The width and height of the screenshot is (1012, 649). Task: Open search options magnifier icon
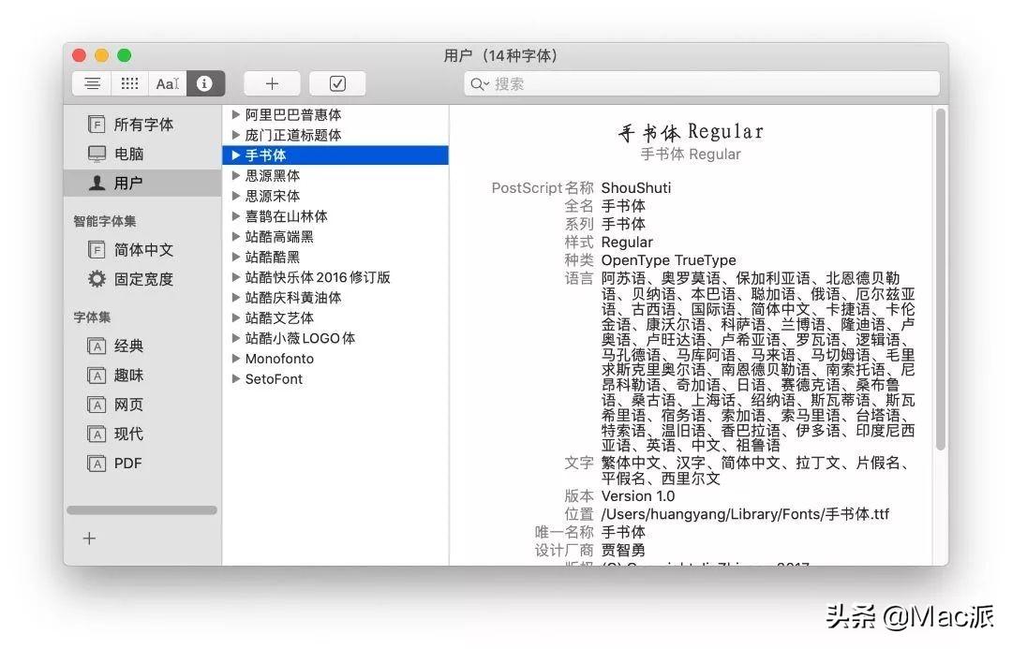tap(479, 84)
